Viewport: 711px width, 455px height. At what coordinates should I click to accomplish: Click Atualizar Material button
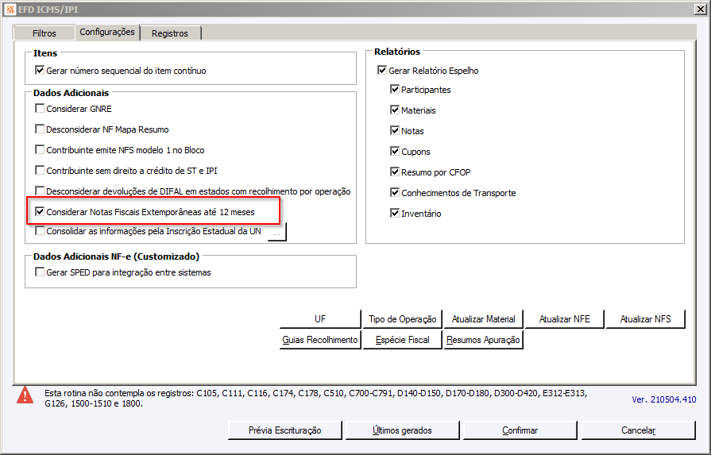483,319
